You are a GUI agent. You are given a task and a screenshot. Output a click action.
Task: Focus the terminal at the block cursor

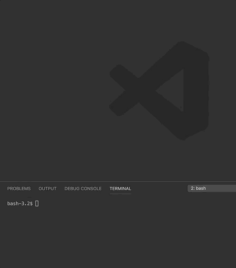pyautogui.click(x=37, y=203)
